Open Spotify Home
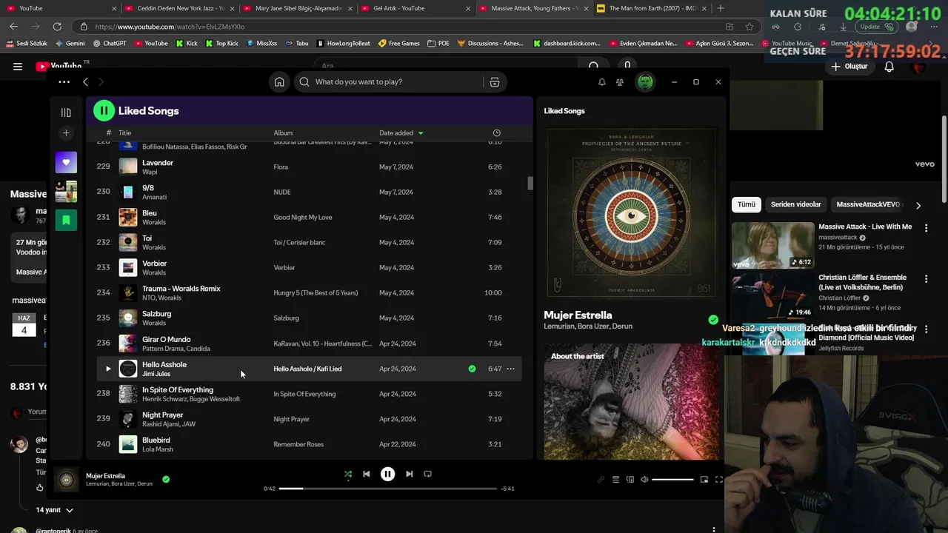Image resolution: width=948 pixels, height=533 pixels. pyautogui.click(x=279, y=82)
